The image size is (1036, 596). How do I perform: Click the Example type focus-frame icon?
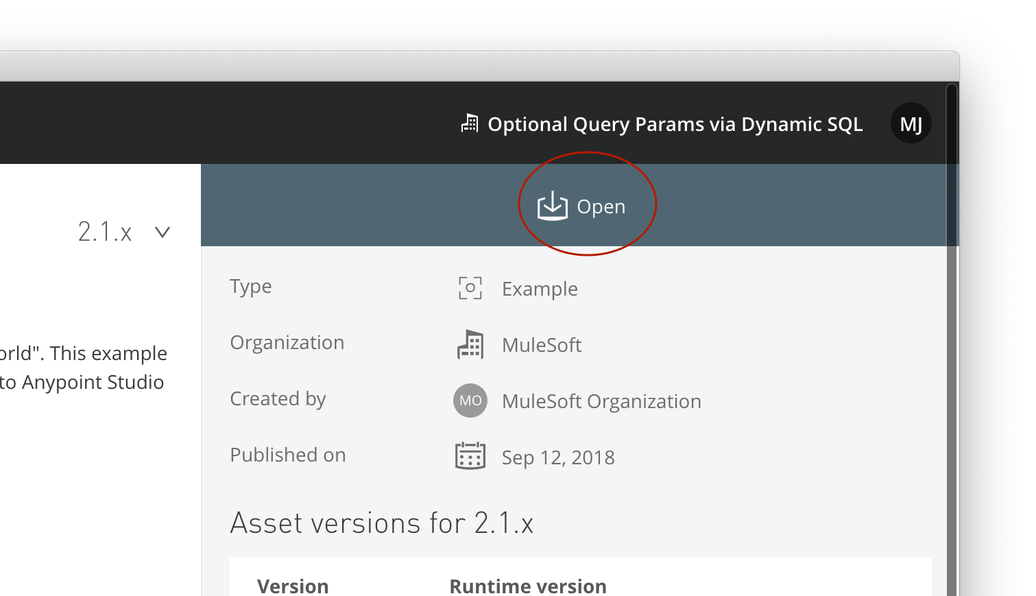click(470, 288)
